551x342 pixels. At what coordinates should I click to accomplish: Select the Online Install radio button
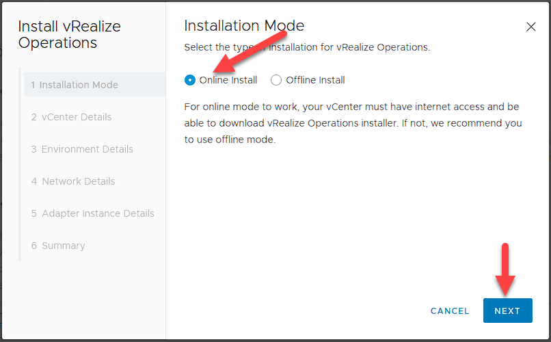(190, 80)
